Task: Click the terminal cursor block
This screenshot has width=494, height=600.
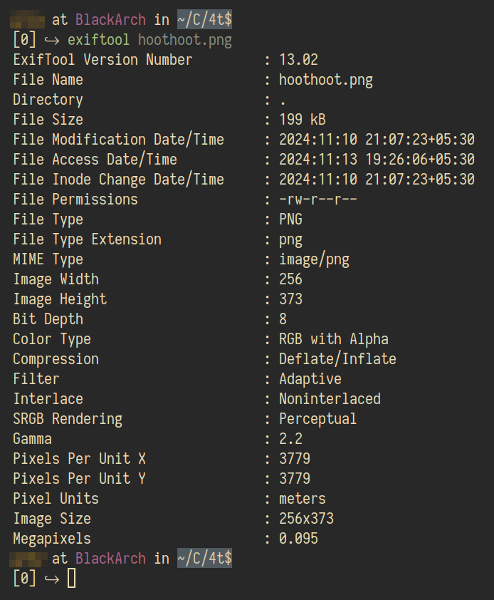Action: [x=71, y=578]
